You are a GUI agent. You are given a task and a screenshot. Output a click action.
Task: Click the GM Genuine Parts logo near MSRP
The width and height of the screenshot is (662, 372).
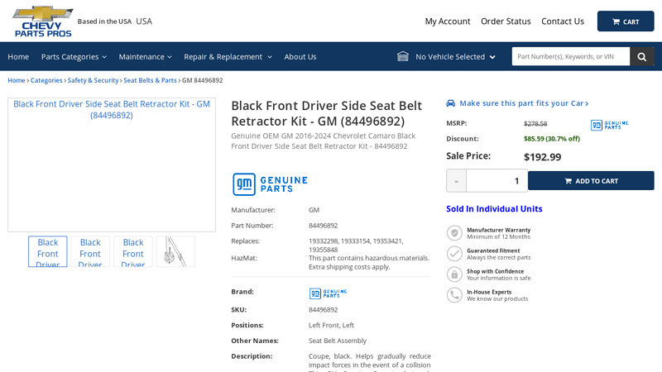[x=609, y=125]
